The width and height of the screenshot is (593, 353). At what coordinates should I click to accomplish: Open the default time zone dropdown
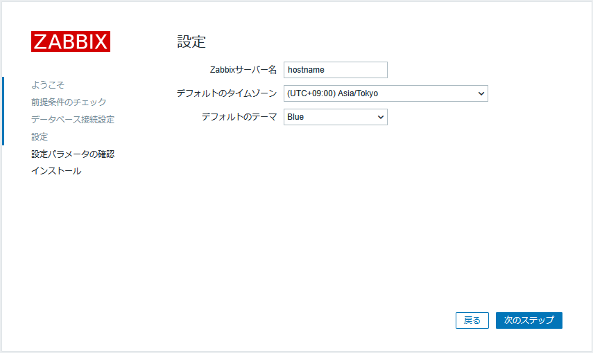(x=386, y=93)
